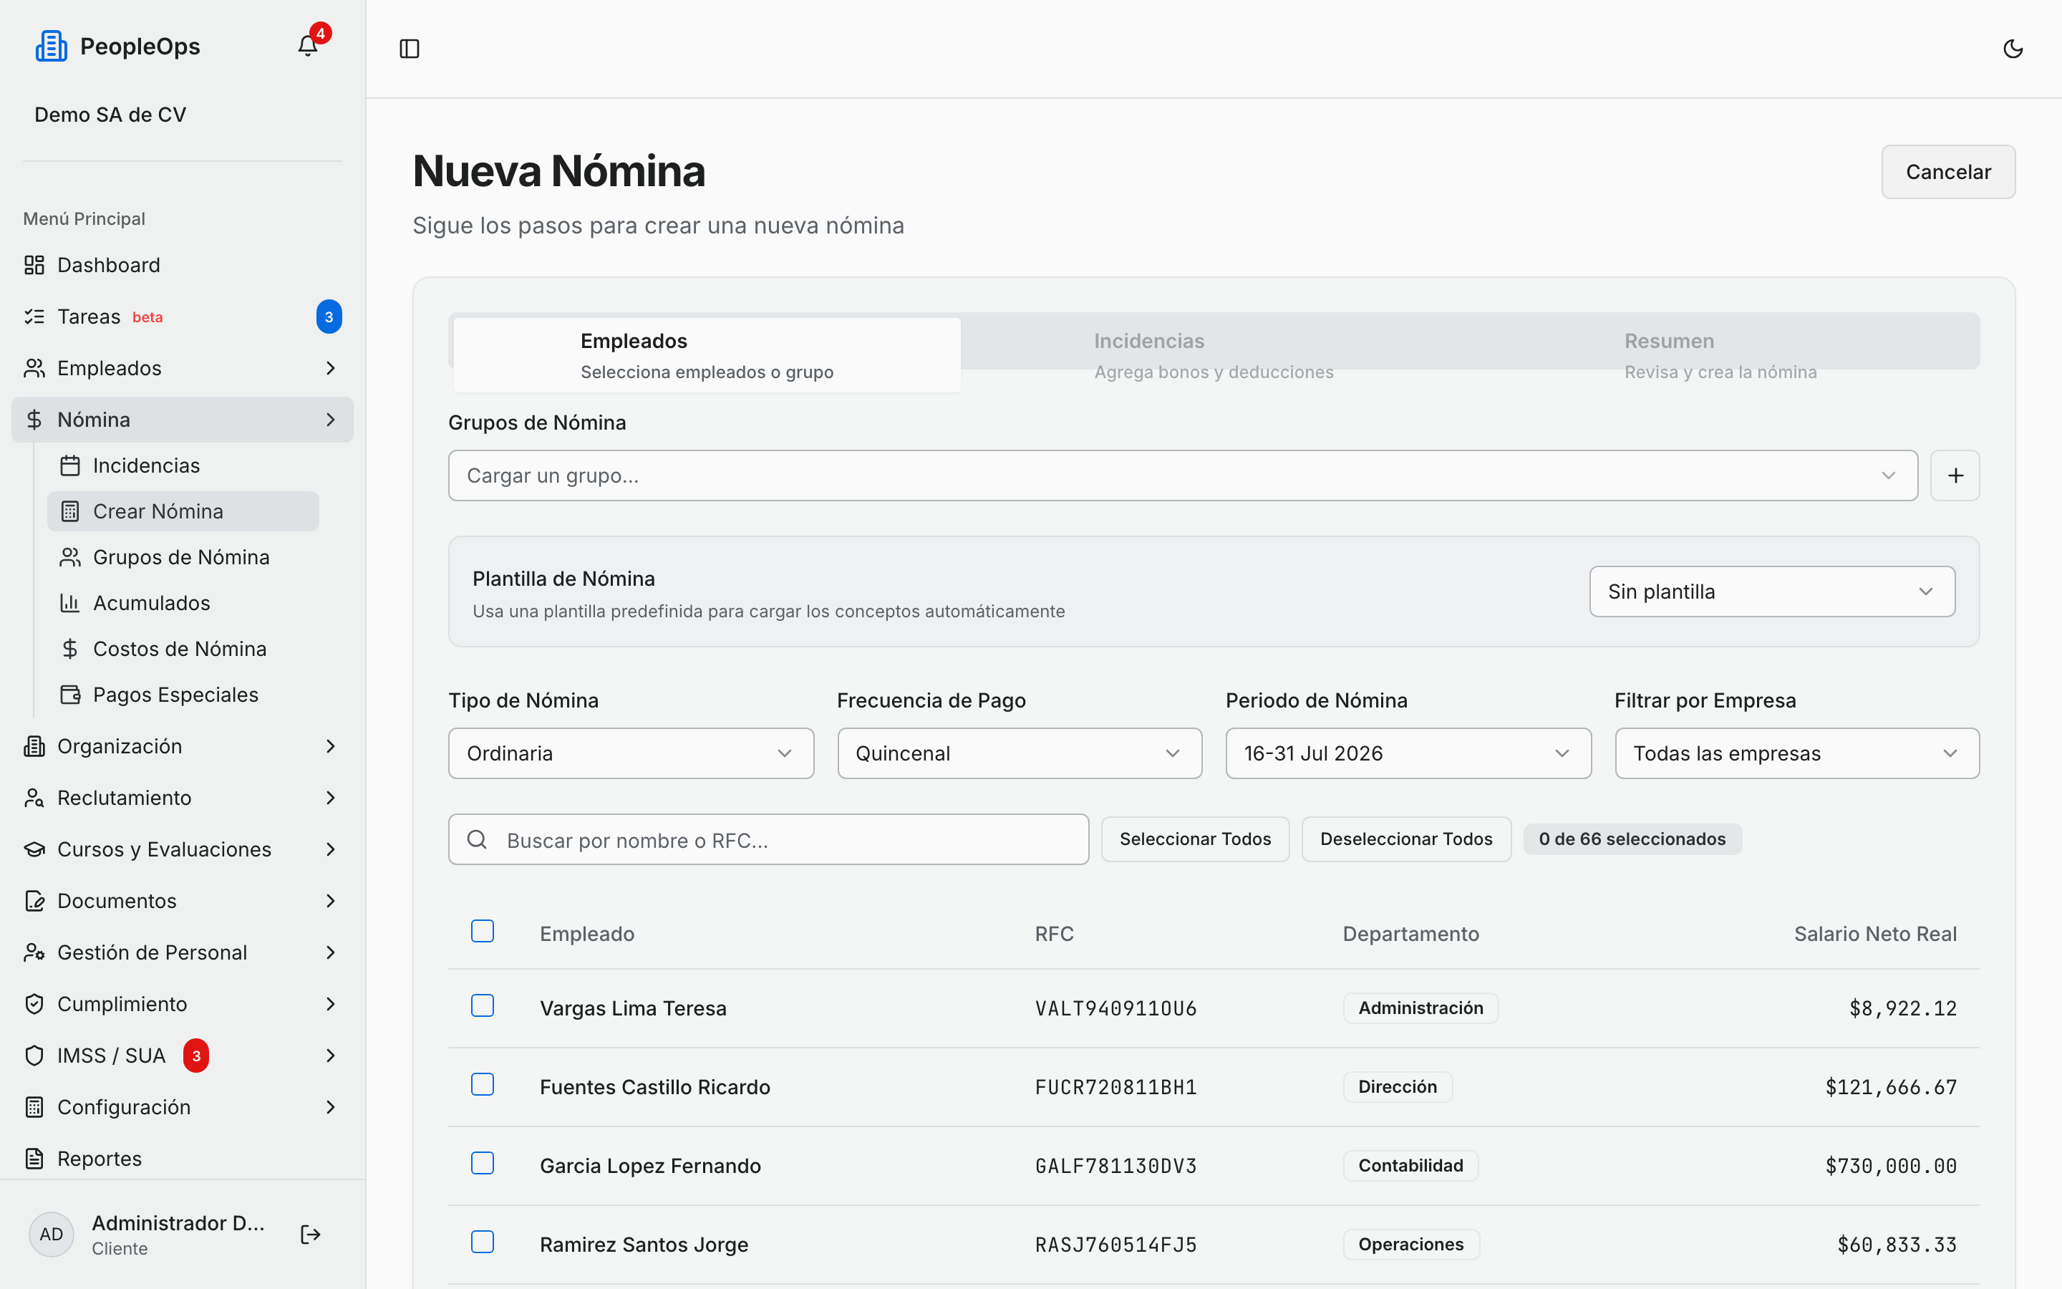
Task: Select the Incidencias step tab
Action: click(x=1214, y=355)
